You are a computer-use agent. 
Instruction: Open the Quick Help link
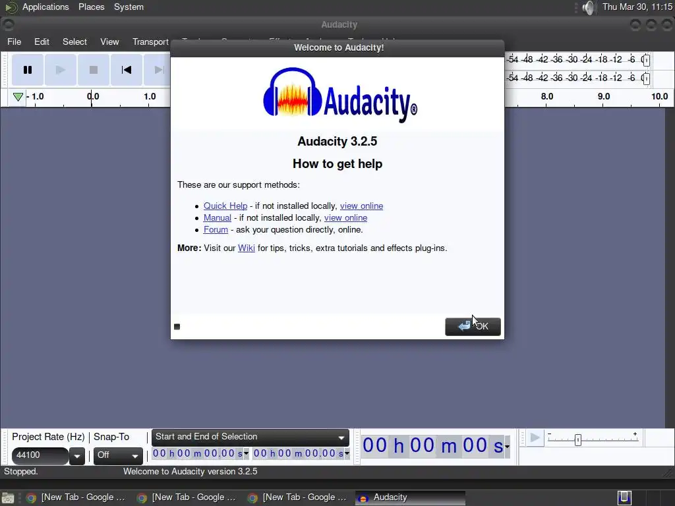pyautogui.click(x=225, y=206)
